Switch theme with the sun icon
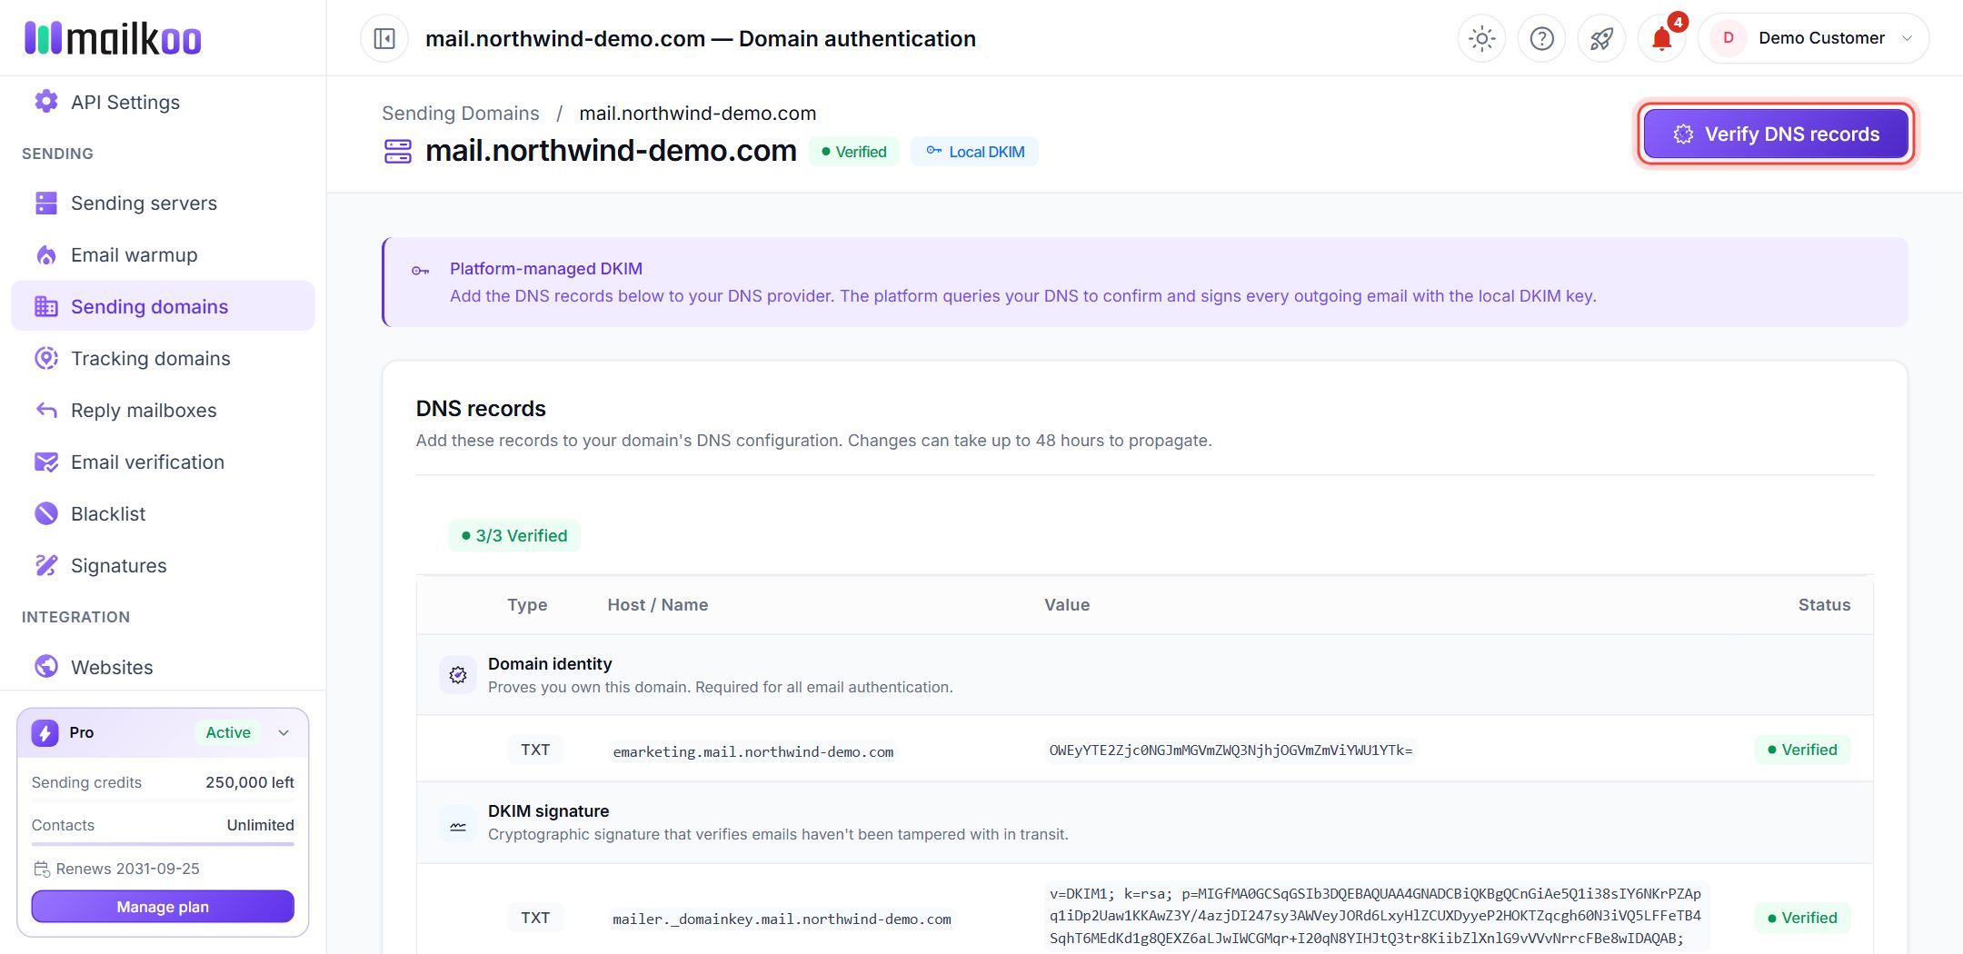 pyautogui.click(x=1481, y=38)
